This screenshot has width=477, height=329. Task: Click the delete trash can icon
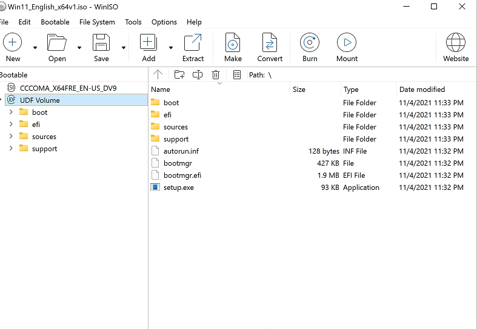[x=216, y=74]
